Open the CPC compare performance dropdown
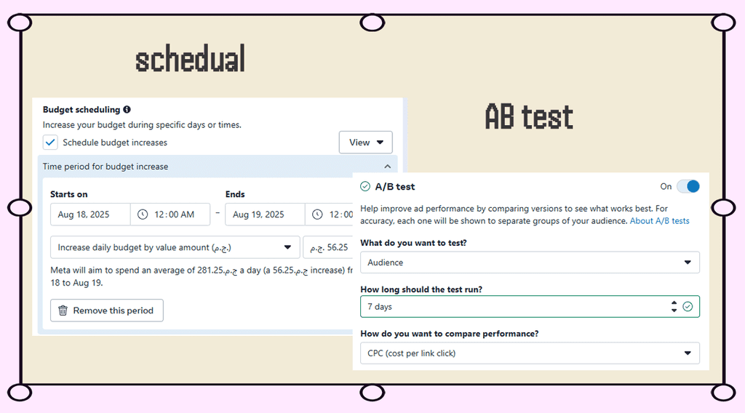 pos(530,353)
